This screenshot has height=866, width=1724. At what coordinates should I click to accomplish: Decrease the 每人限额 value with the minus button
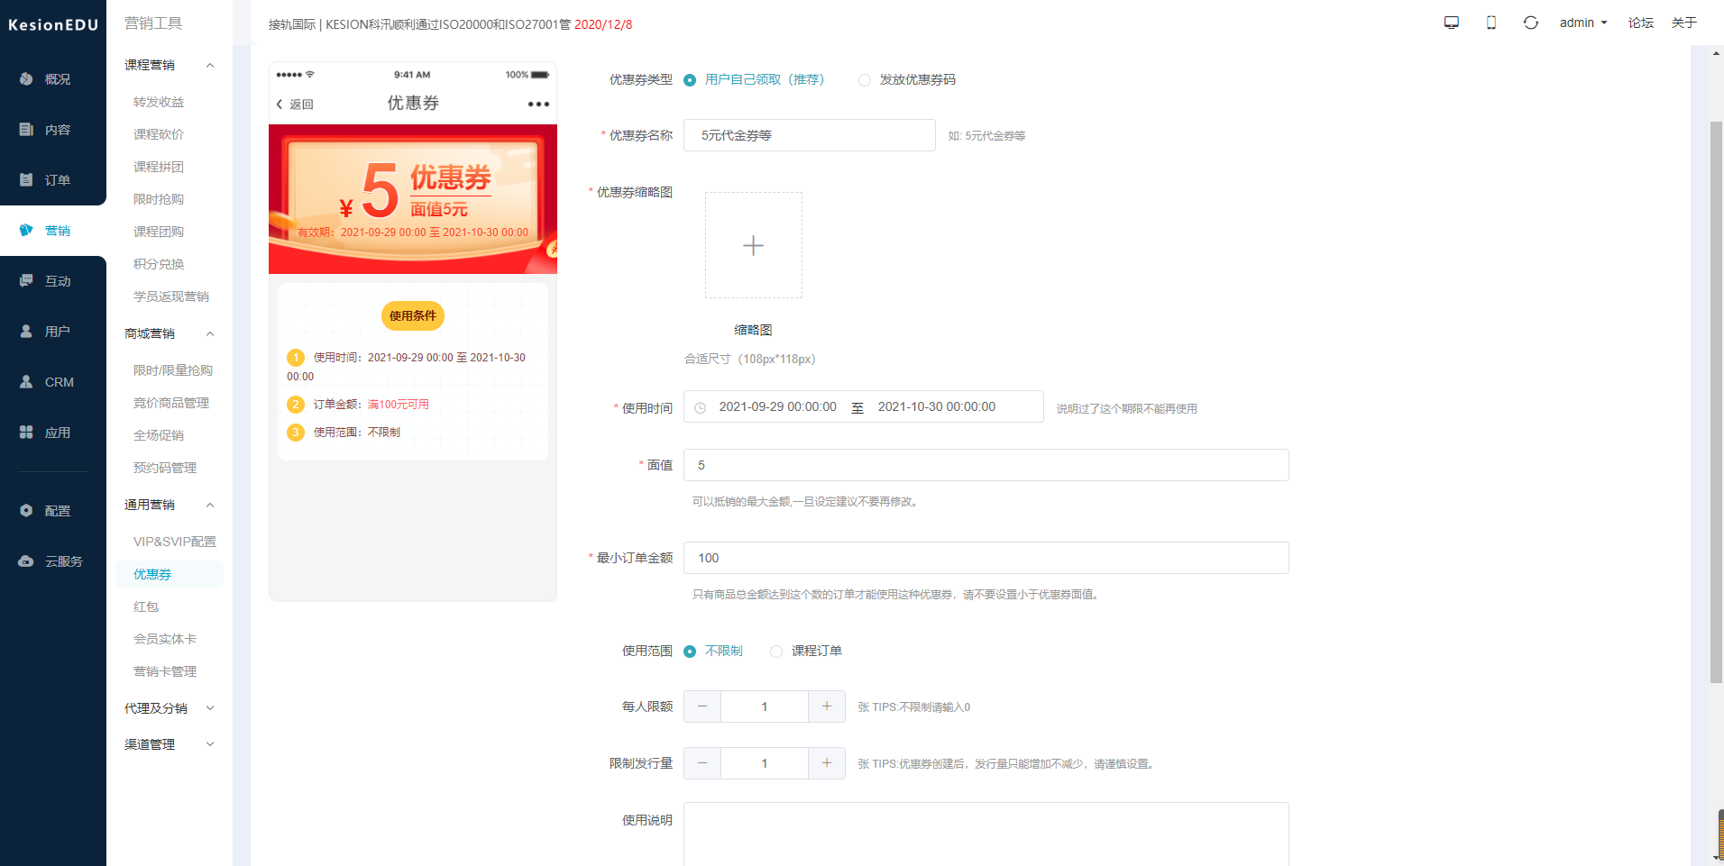coord(702,706)
